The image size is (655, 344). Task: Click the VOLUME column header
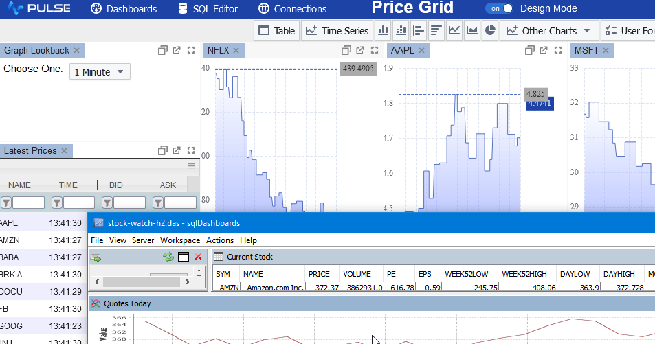pyautogui.click(x=357, y=274)
